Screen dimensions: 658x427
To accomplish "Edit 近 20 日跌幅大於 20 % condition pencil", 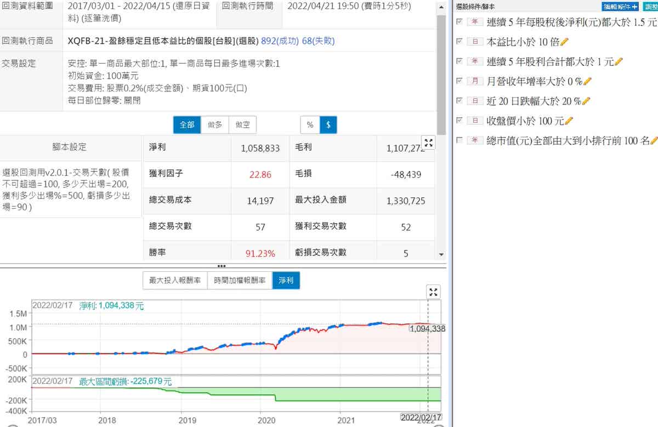I will tap(586, 101).
